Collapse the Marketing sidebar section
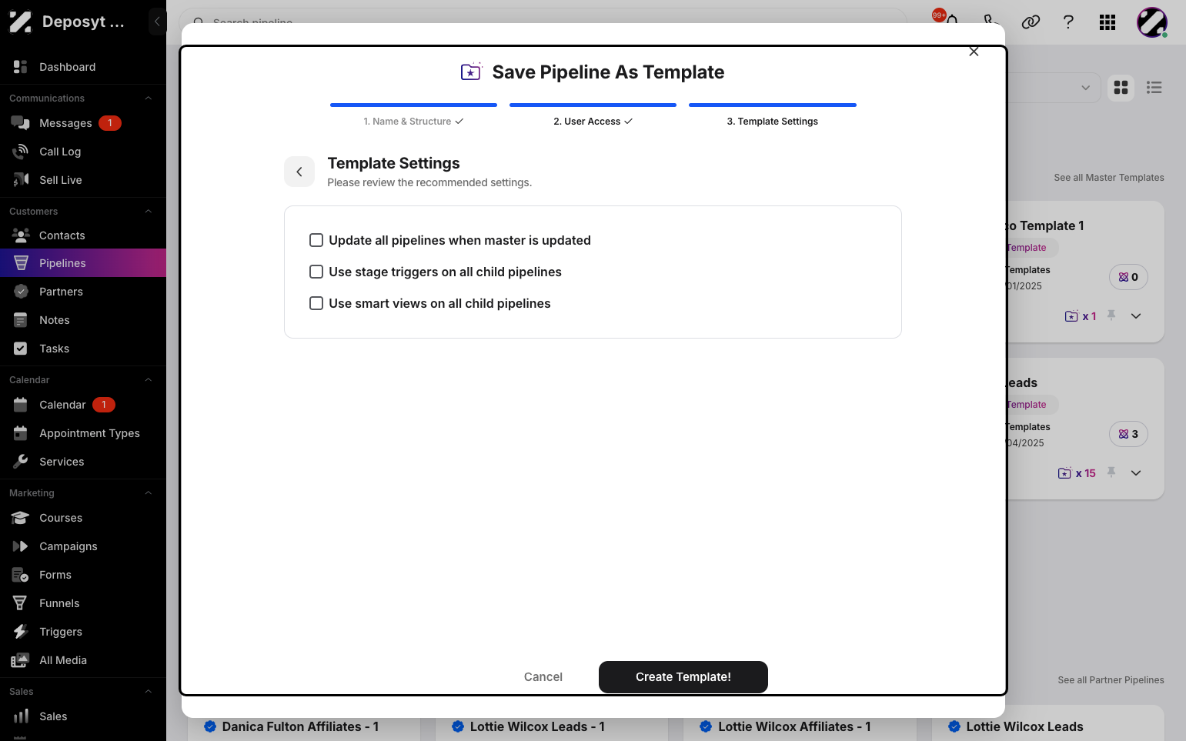 [x=149, y=493]
